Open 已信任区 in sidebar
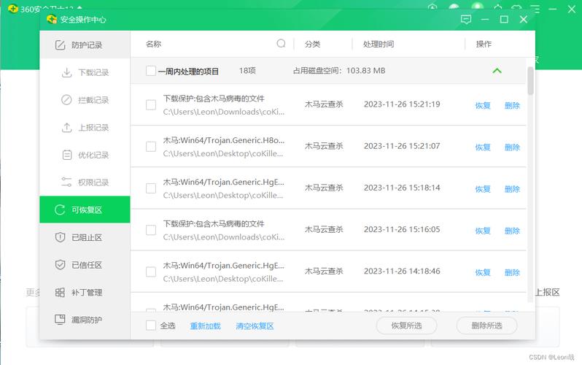The width and height of the screenshot is (582, 365). click(85, 265)
